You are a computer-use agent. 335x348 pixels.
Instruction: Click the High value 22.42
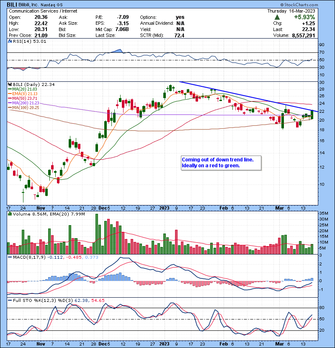(41, 23)
